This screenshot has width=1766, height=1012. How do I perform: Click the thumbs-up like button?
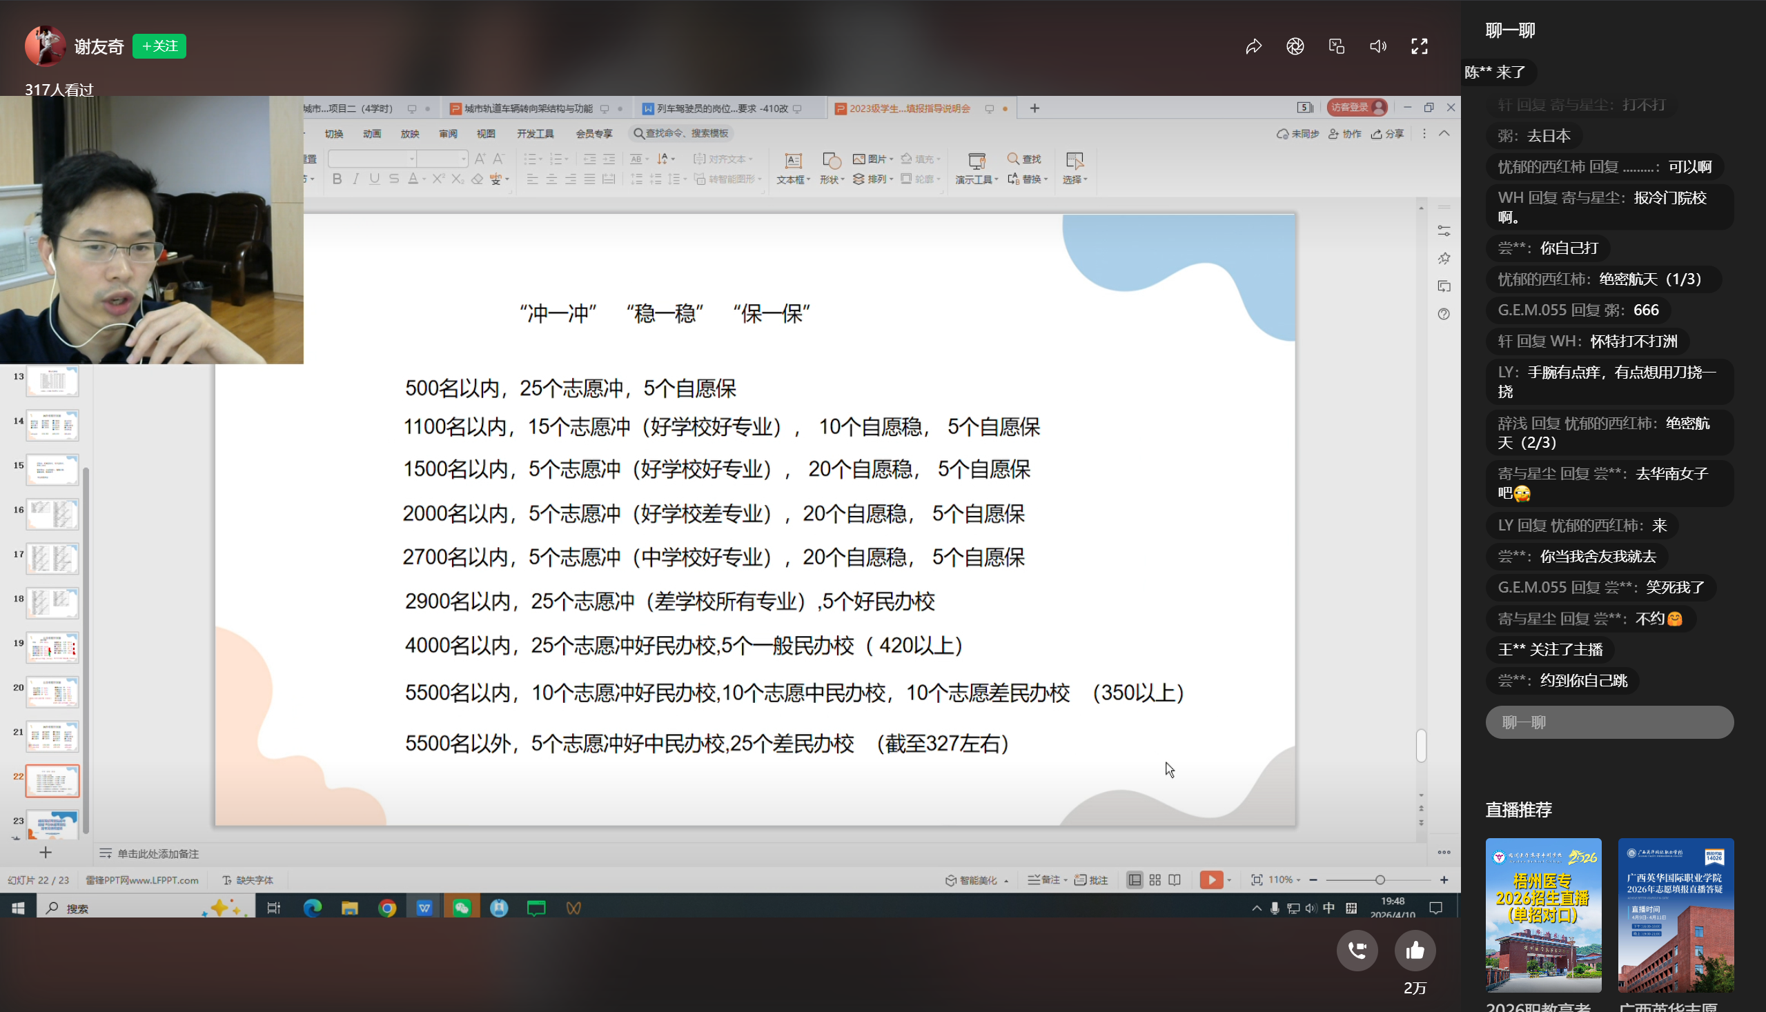(x=1414, y=950)
